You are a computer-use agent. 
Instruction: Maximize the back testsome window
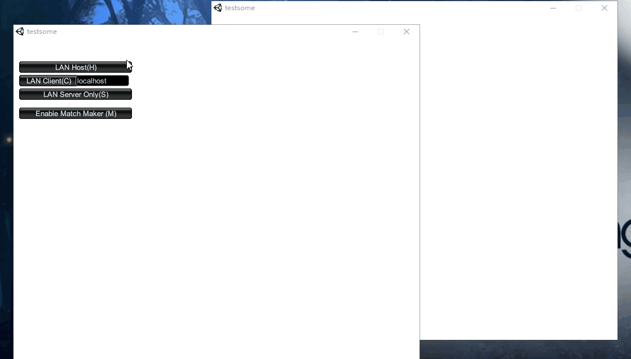pos(579,8)
